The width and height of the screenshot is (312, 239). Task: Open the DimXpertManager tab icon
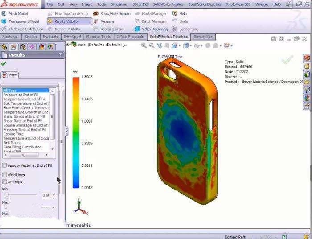pyautogui.click(x=32, y=47)
